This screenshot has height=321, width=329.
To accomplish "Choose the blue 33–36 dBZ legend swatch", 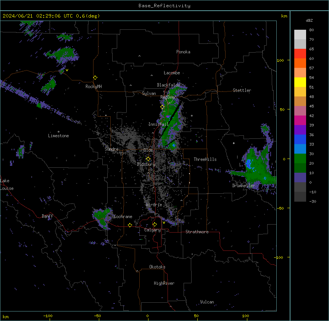I will pyautogui.click(x=300, y=139).
